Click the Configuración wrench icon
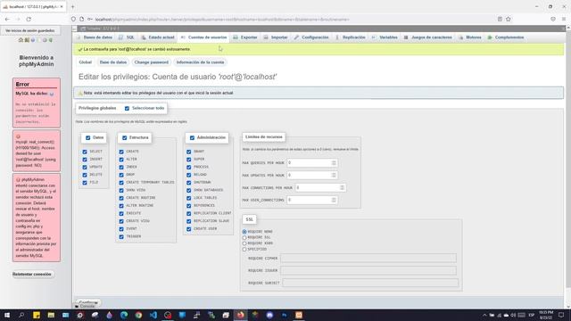This screenshot has width=571, height=321. (296, 37)
